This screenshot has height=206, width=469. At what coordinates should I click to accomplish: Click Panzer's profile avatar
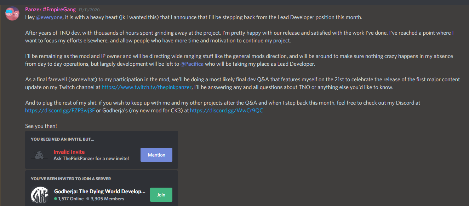click(x=12, y=13)
